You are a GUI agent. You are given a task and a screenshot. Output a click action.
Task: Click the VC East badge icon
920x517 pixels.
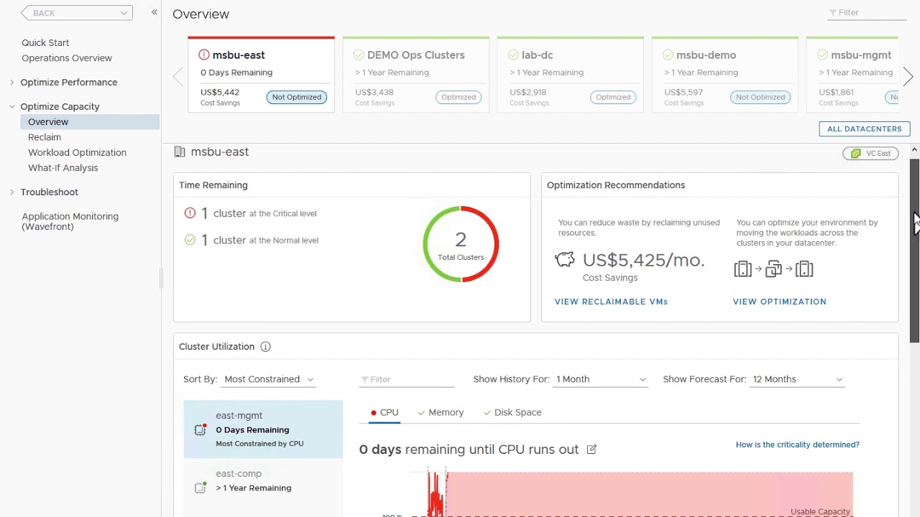[x=855, y=153]
